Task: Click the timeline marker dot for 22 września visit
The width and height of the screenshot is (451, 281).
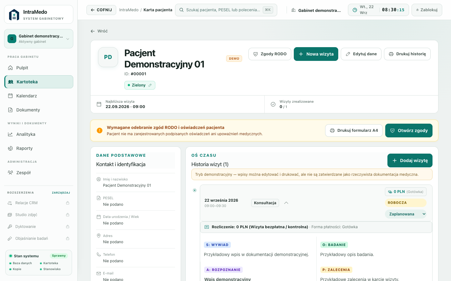Action: (x=195, y=190)
